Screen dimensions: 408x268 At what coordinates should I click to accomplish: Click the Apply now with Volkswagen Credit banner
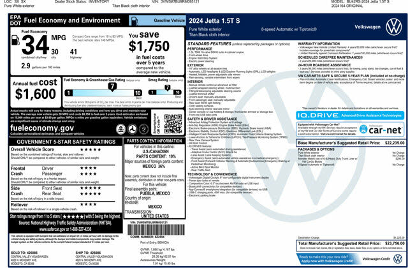coord(329,257)
